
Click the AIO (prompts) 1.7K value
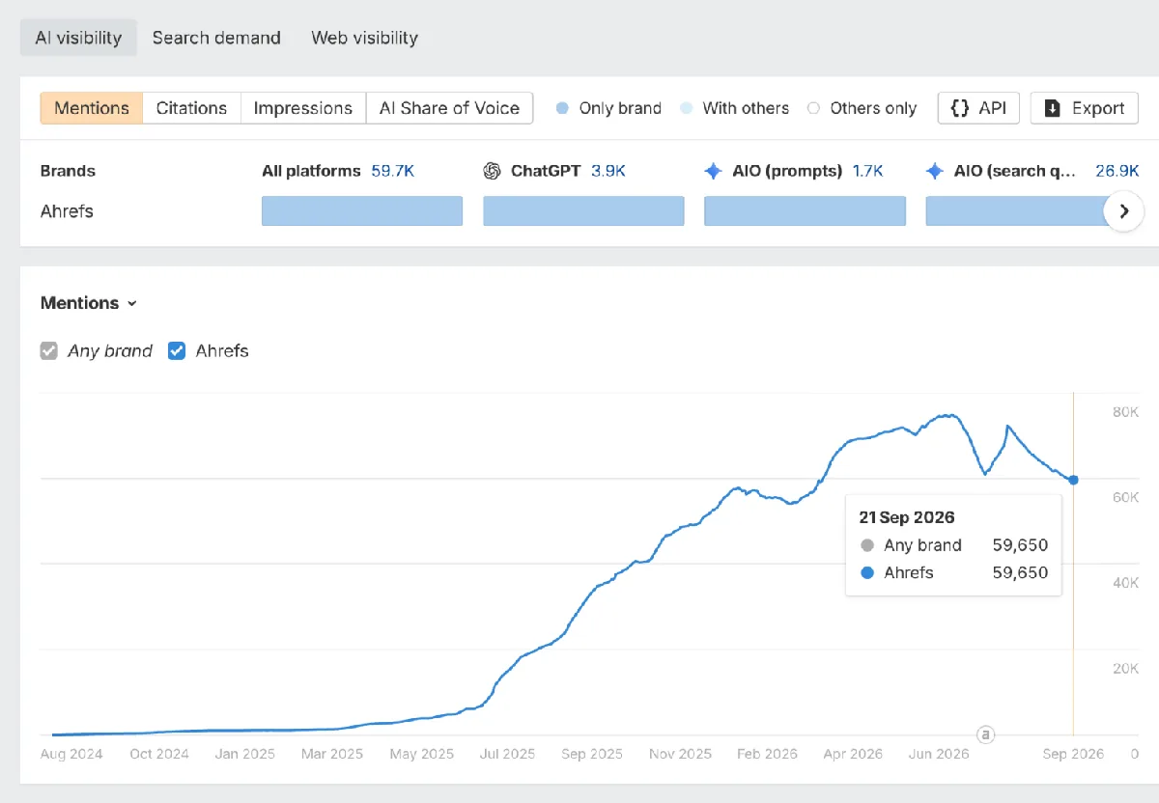868,171
